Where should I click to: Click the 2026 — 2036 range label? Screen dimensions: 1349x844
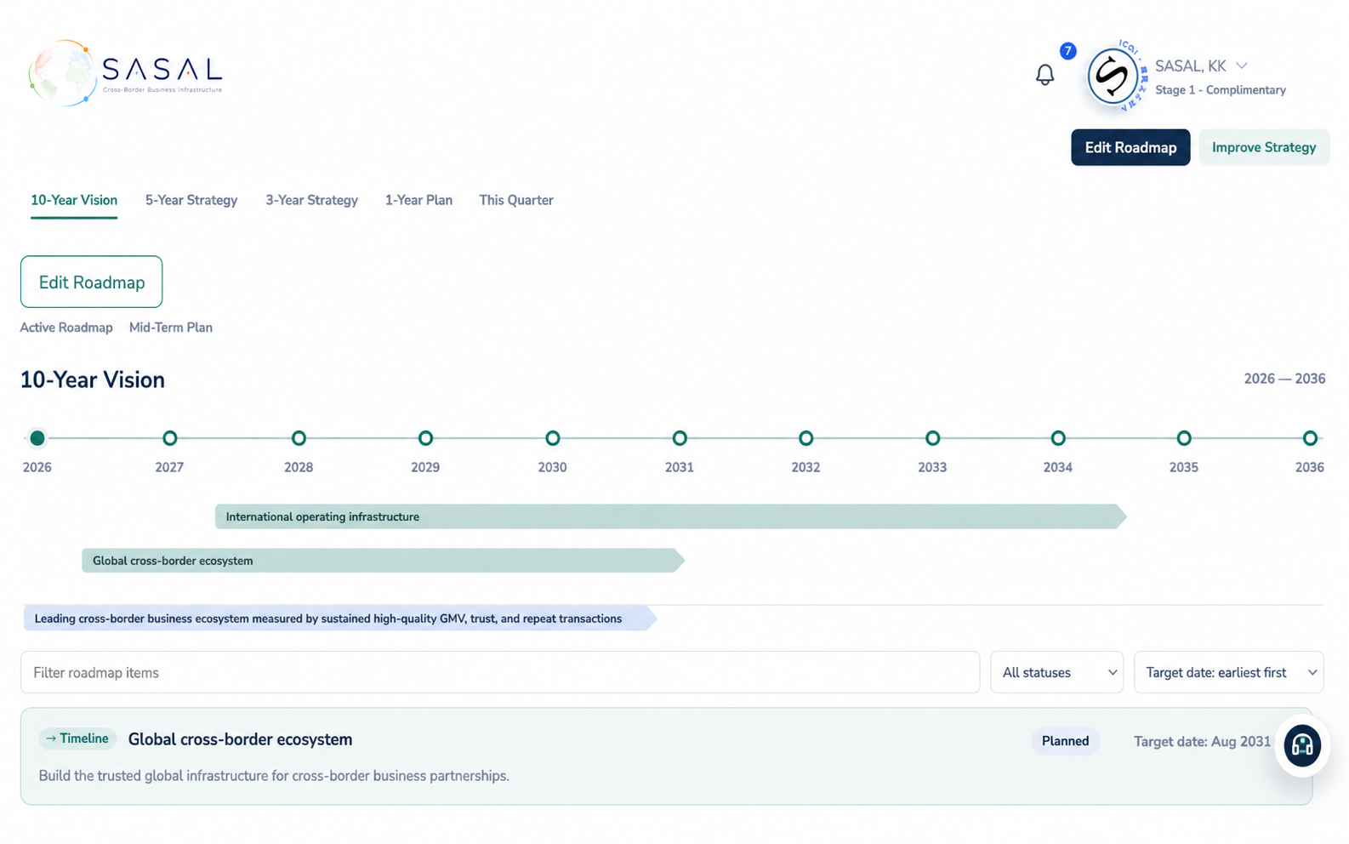pos(1284,379)
